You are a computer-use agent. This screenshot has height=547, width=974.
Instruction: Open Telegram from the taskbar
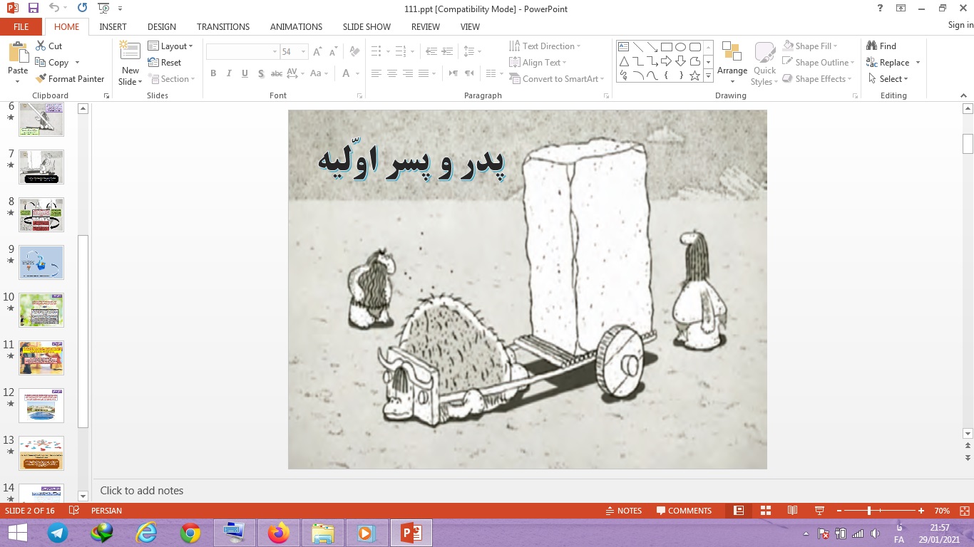(x=58, y=533)
